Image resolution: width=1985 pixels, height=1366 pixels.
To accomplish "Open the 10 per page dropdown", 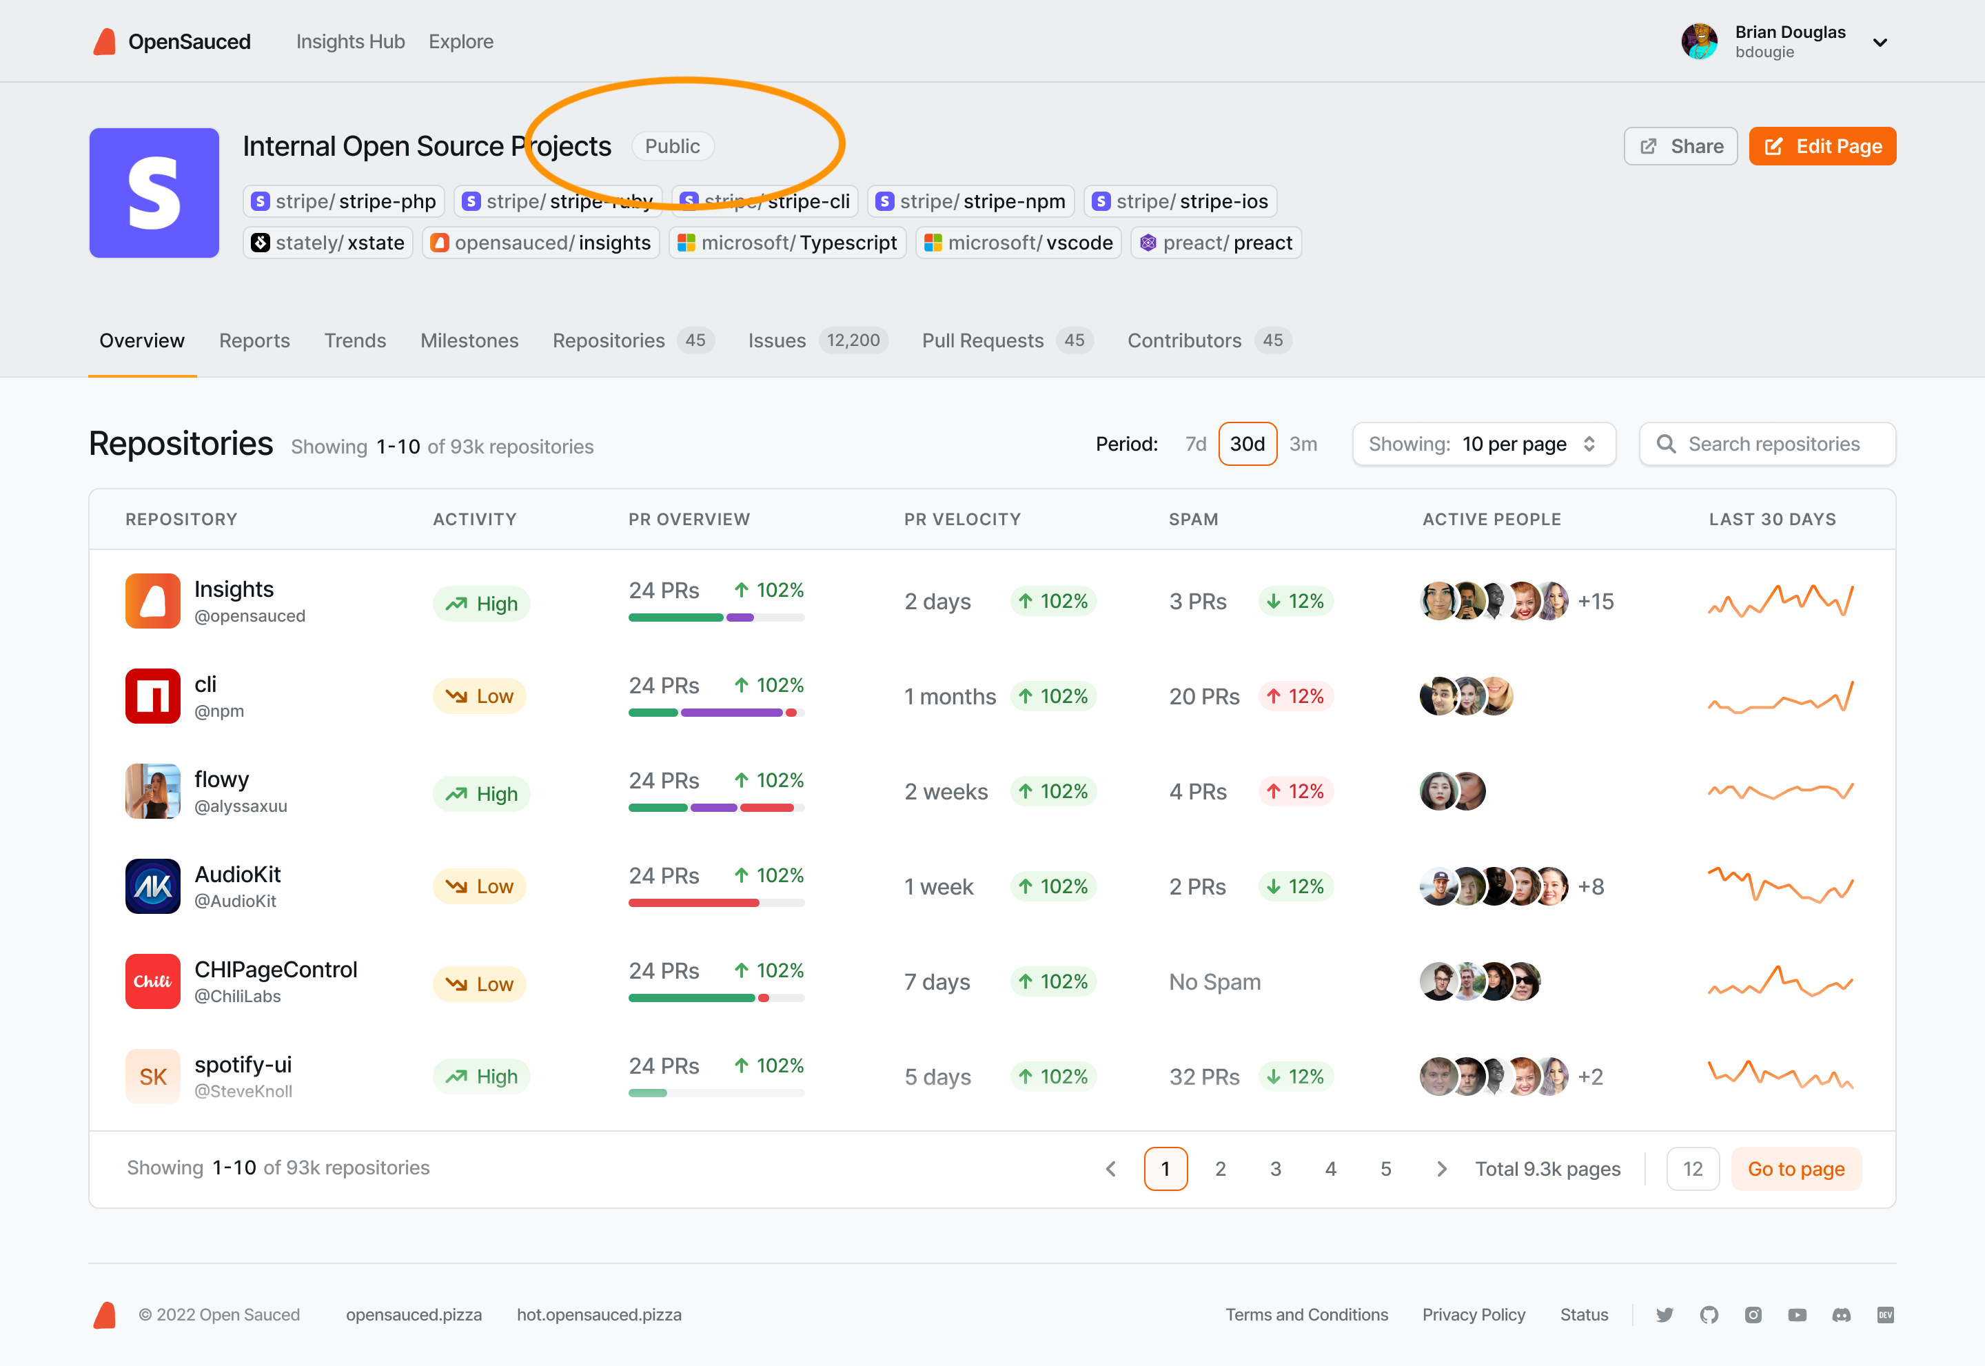I will coord(1483,443).
